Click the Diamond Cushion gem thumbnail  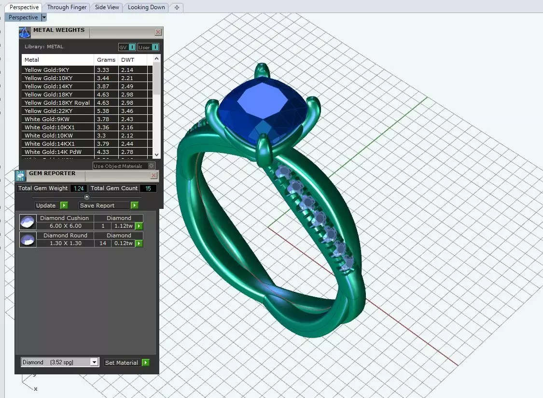(x=28, y=222)
